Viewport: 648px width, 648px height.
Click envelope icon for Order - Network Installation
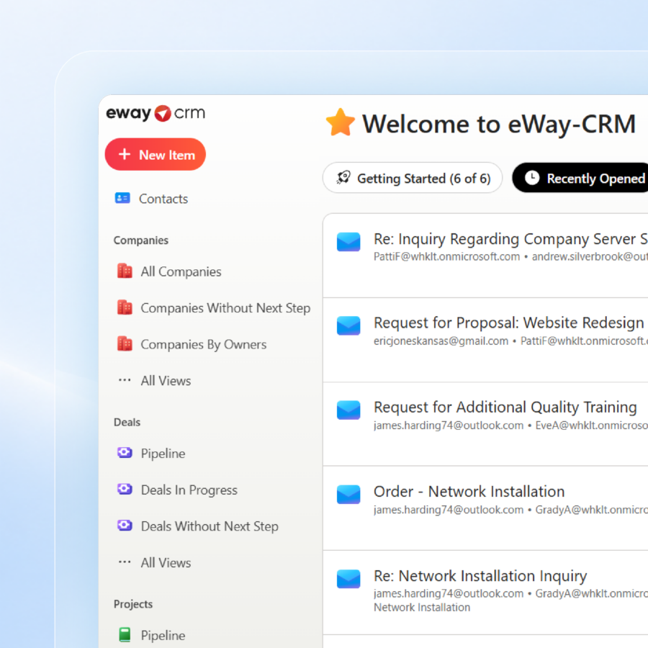(348, 494)
